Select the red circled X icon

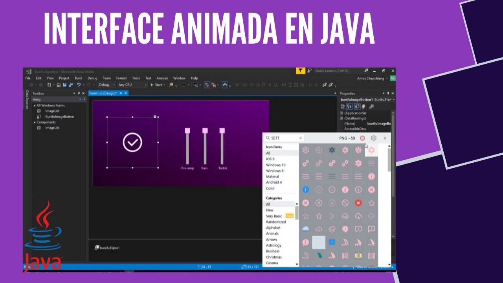tap(358, 203)
